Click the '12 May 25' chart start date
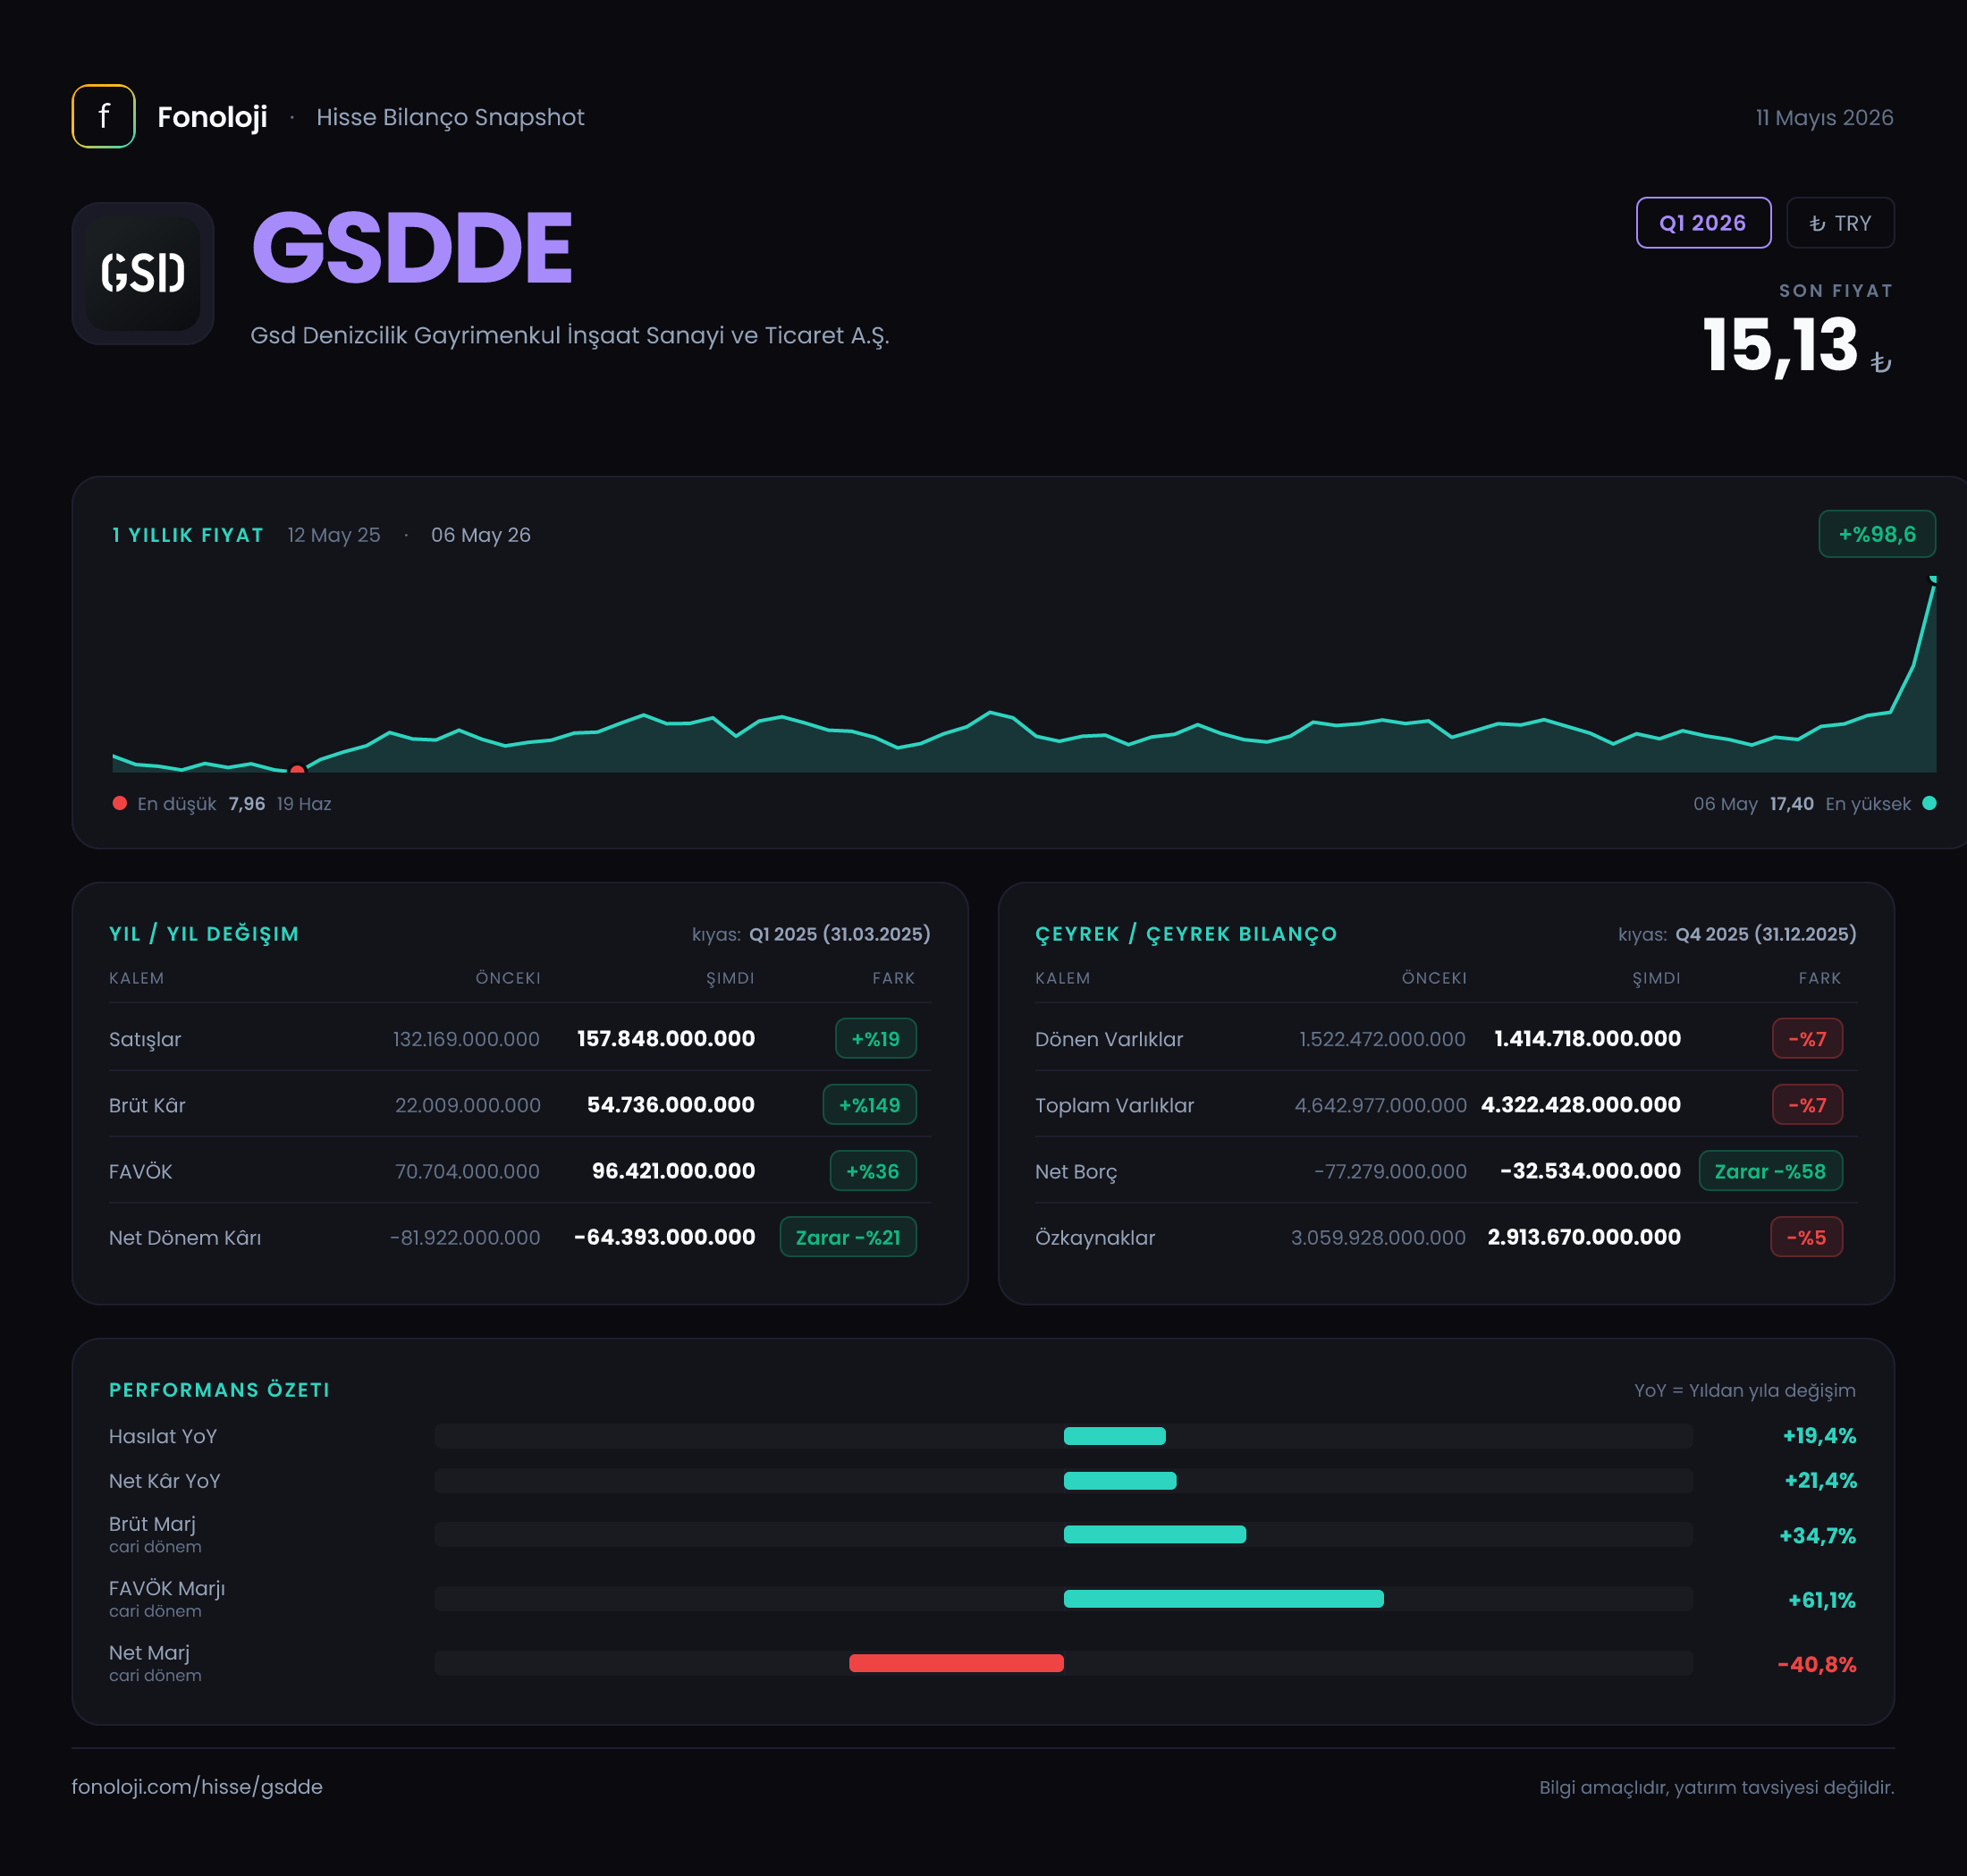The image size is (1967, 1876). pos(334,535)
